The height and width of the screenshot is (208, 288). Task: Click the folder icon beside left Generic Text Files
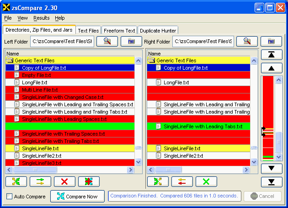10,60
